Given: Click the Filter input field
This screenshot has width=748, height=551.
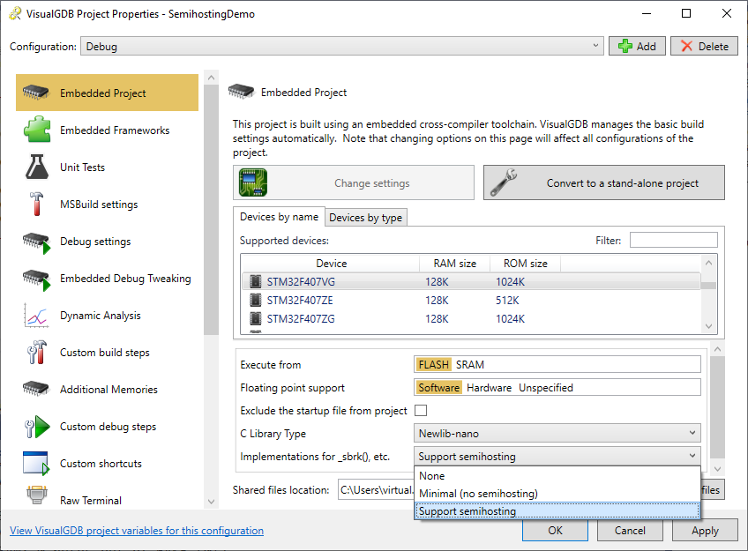Looking at the screenshot, I should pos(674,240).
